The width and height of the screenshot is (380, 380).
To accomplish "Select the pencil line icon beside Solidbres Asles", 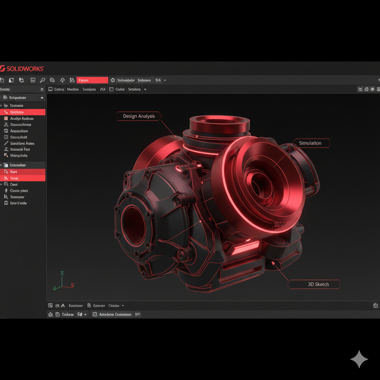I will pos(6,143).
